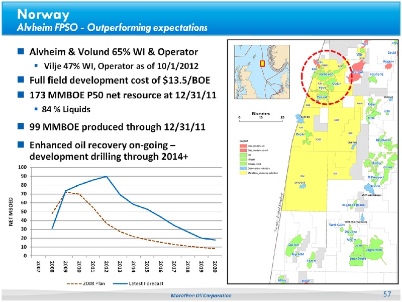Click the "Enhanced oil recovery on-going –" line
The image size is (402, 302).
click(103, 145)
